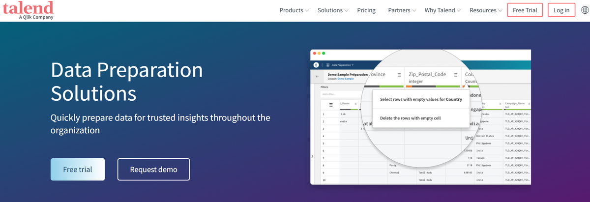Click the Zip_Postal_Code column header

(427, 75)
